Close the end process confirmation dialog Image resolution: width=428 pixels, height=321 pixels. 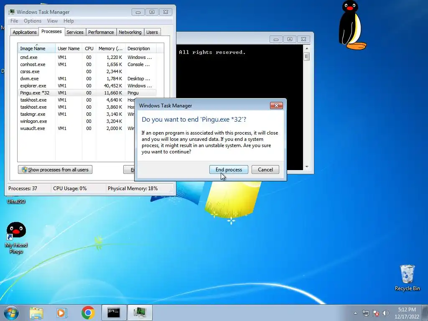(276, 106)
